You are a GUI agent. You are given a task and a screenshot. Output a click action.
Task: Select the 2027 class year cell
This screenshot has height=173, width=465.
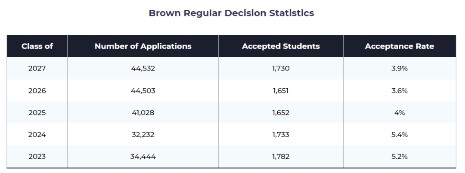[x=37, y=69]
